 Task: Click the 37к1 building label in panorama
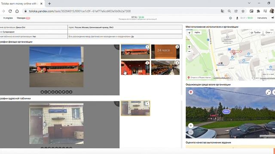226,111
